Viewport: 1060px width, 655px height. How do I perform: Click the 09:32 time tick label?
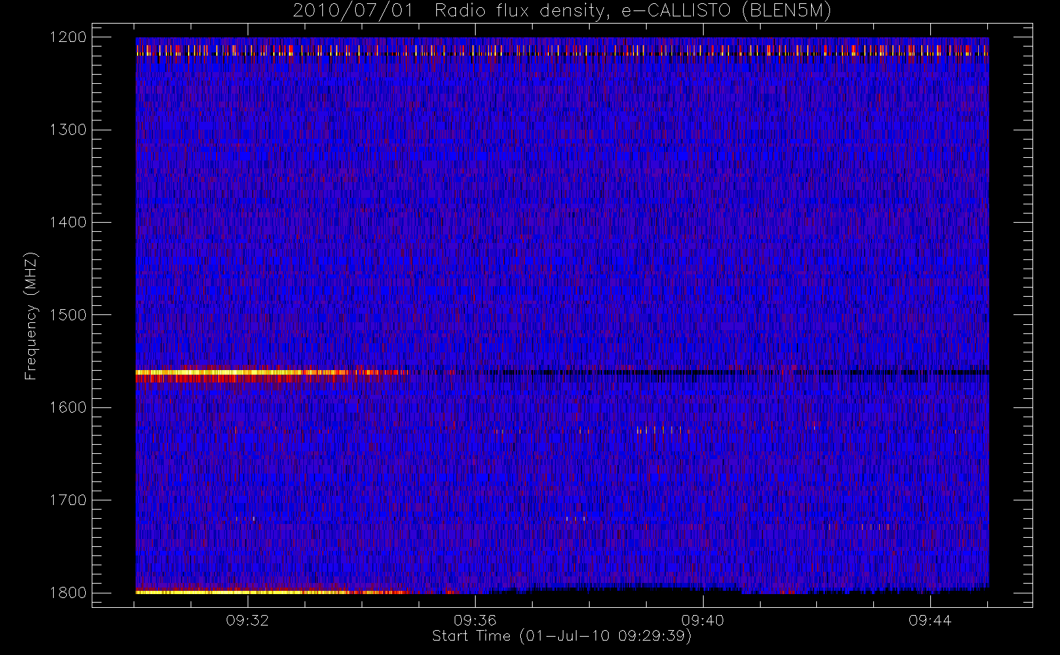tap(248, 620)
